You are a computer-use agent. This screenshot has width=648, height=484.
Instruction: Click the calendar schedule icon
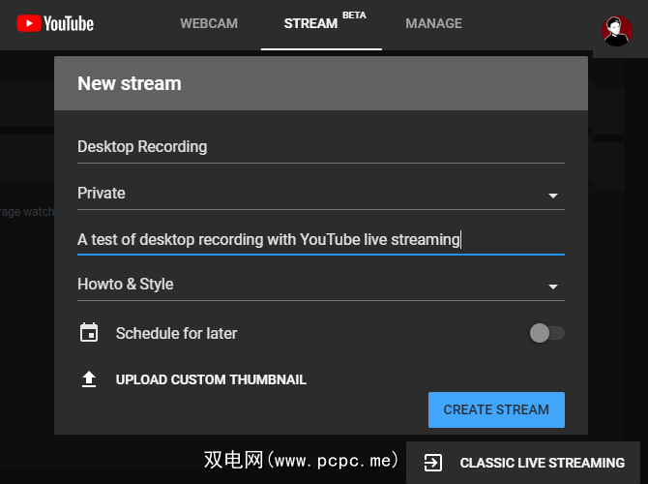[89, 333]
